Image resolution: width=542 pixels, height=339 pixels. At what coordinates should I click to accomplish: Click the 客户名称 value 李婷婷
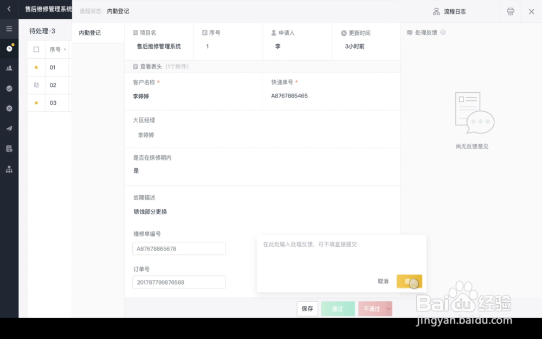click(141, 96)
